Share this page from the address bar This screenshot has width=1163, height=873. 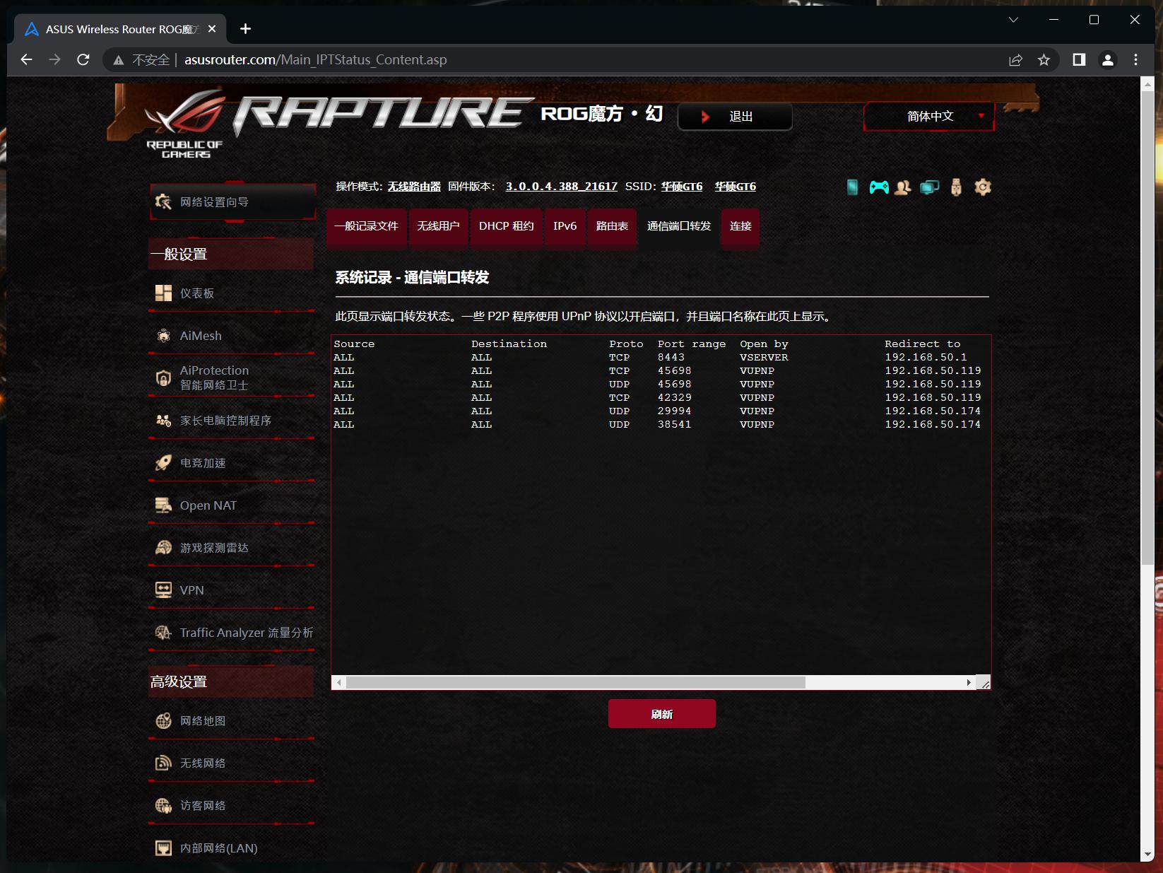1015,60
